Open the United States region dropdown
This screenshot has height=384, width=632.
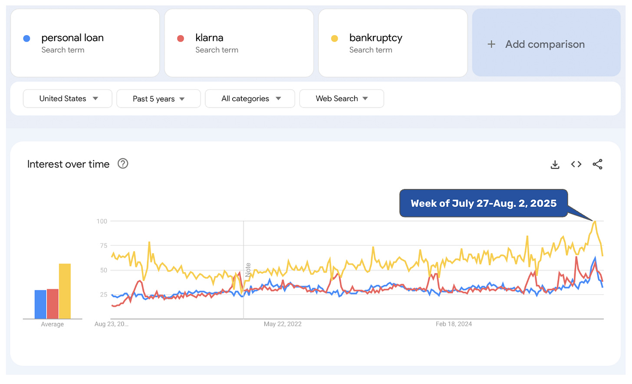(68, 99)
